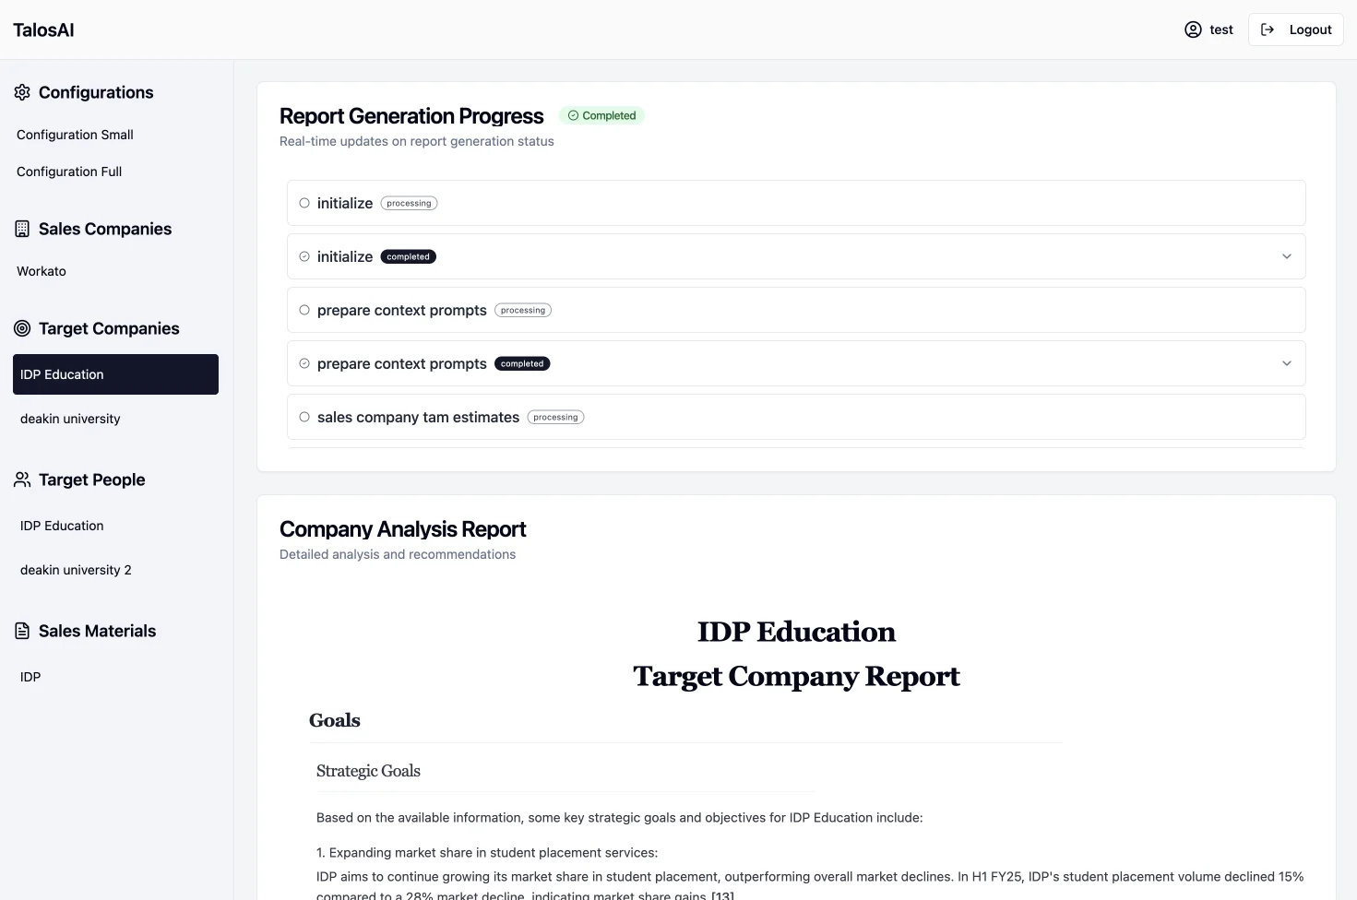The width and height of the screenshot is (1357, 900).
Task: Click the Completed status check icon
Action: 573,115
